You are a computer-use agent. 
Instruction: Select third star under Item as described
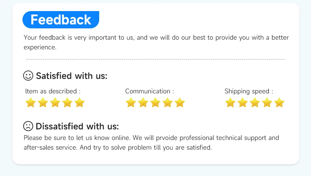click(x=55, y=103)
